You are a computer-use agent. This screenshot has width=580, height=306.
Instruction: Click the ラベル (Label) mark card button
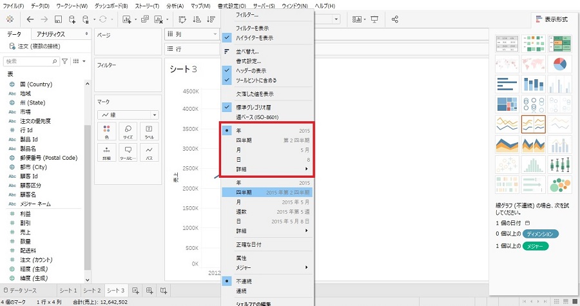tap(150, 132)
